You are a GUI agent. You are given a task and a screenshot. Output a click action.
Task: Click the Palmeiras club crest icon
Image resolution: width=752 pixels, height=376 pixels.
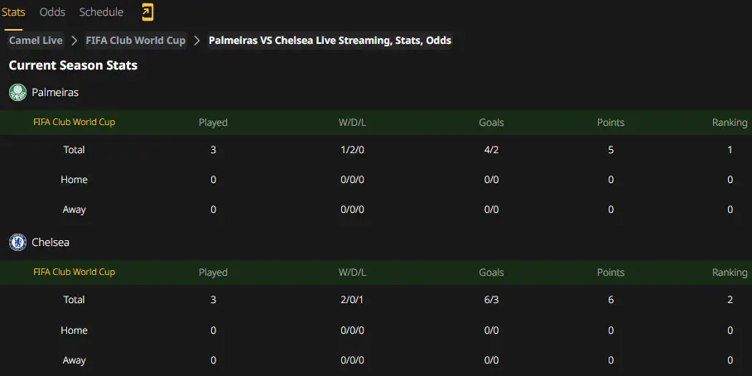[17, 92]
